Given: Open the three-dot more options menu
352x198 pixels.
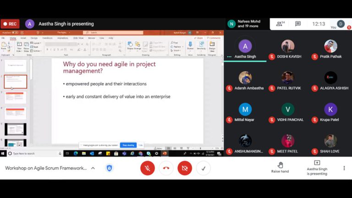Looking at the screenshot, I should click(x=344, y=168).
